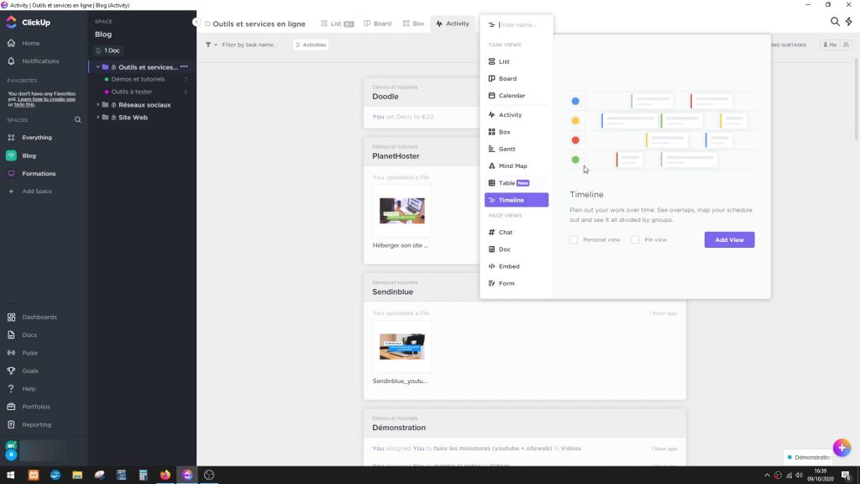Switch to the List tab
860x484 pixels.
pyautogui.click(x=337, y=24)
